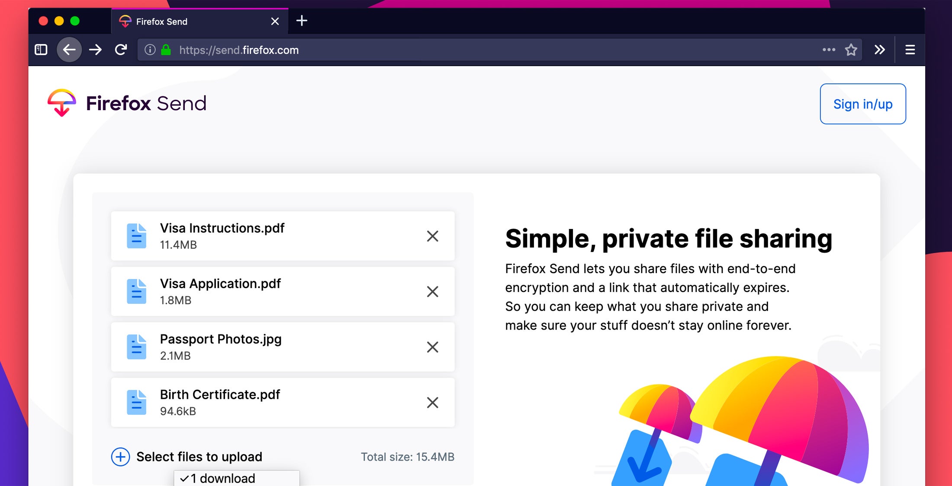Screen dimensions: 952x486
Task: Open page actions three-dot menu
Action: click(829, 50)
